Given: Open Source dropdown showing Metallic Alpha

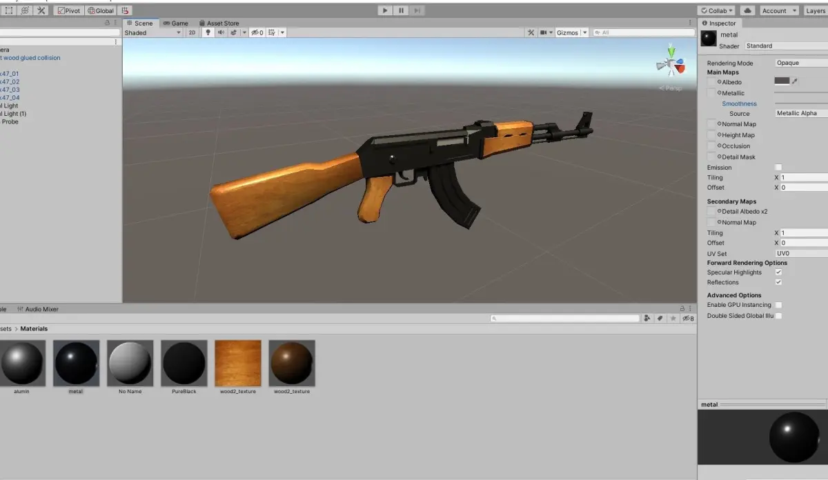Looking at the screenshot, I should pos(801,113).
